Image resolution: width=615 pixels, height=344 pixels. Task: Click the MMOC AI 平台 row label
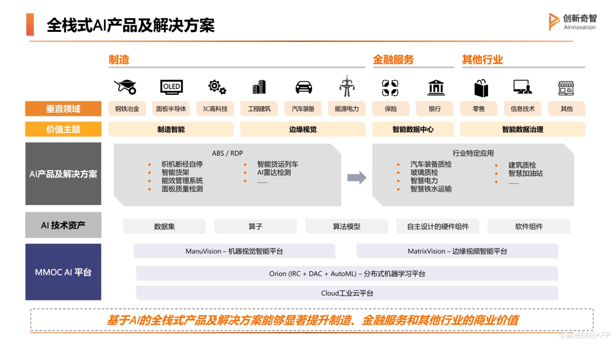63,272
